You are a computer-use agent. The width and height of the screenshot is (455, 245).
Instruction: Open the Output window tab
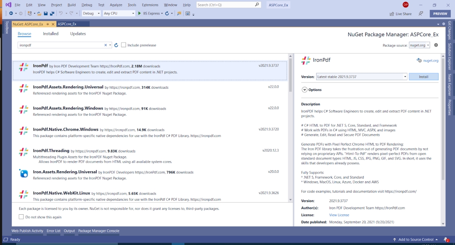pyautogui.click(x=69, y=231)
